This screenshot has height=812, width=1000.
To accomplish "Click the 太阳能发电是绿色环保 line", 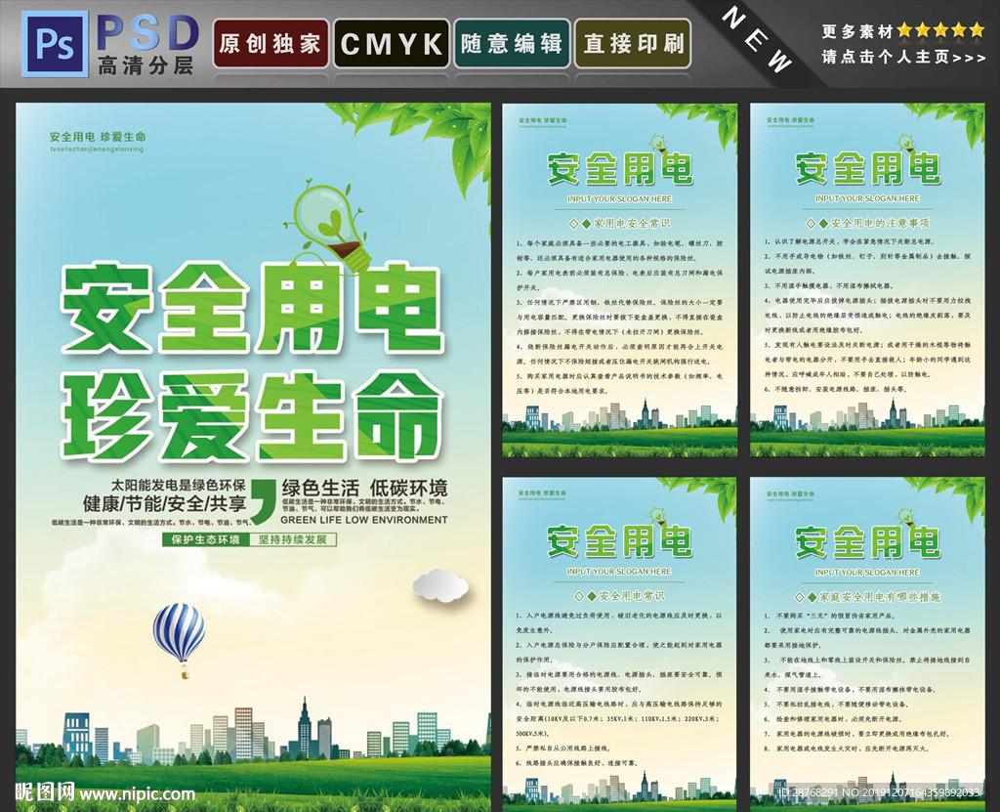I will coord(178,485).
